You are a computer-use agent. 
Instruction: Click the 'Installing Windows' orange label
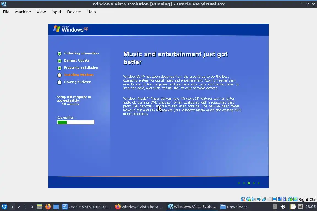79,75
